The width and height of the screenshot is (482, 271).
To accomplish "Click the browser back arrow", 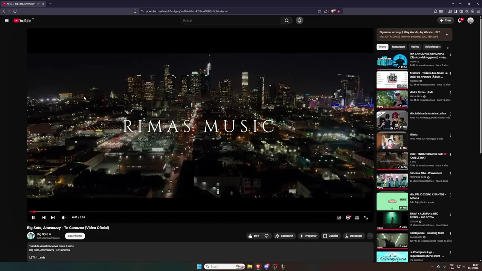I will tap(4, 11).
